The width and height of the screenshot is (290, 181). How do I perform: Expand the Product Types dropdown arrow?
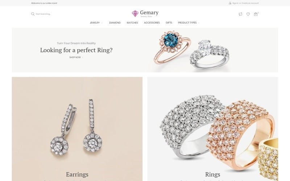[x=199, y=23]
